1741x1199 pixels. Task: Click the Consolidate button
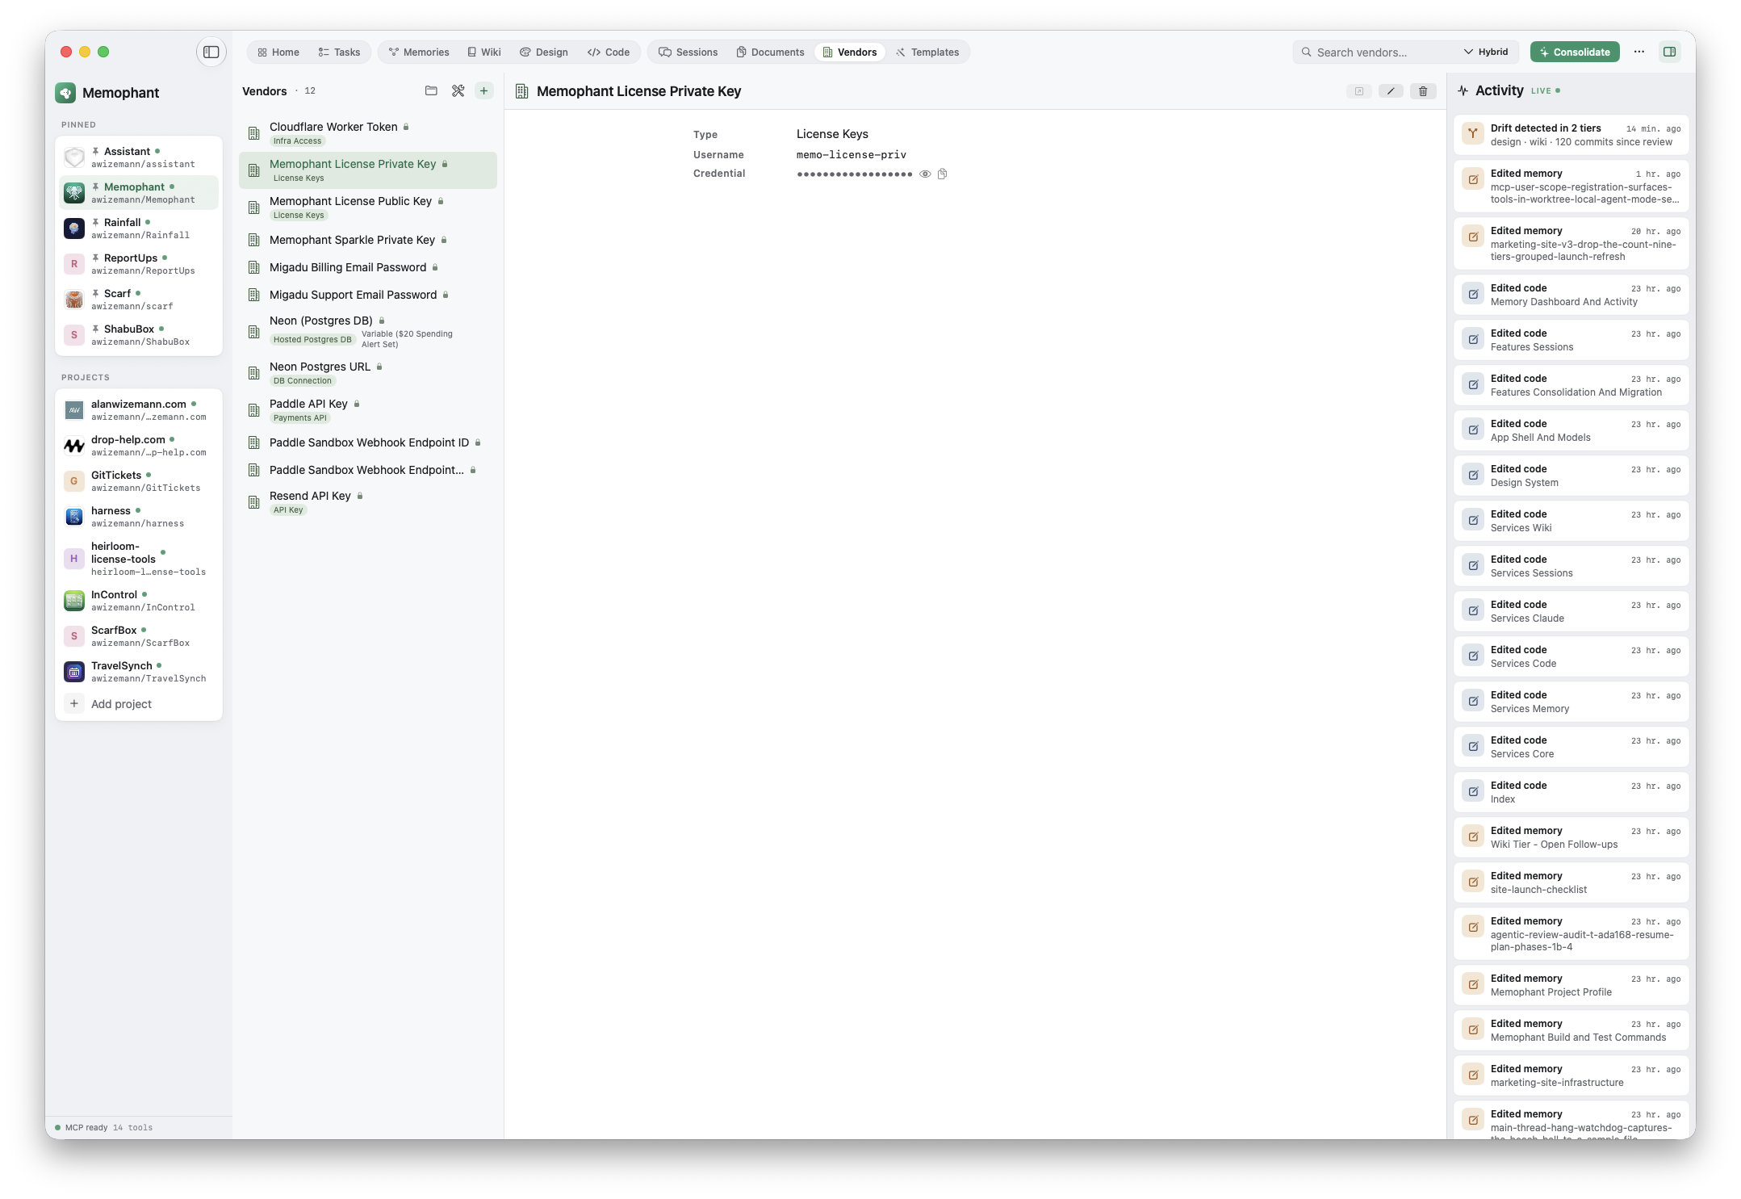[x=1575, y=52]
